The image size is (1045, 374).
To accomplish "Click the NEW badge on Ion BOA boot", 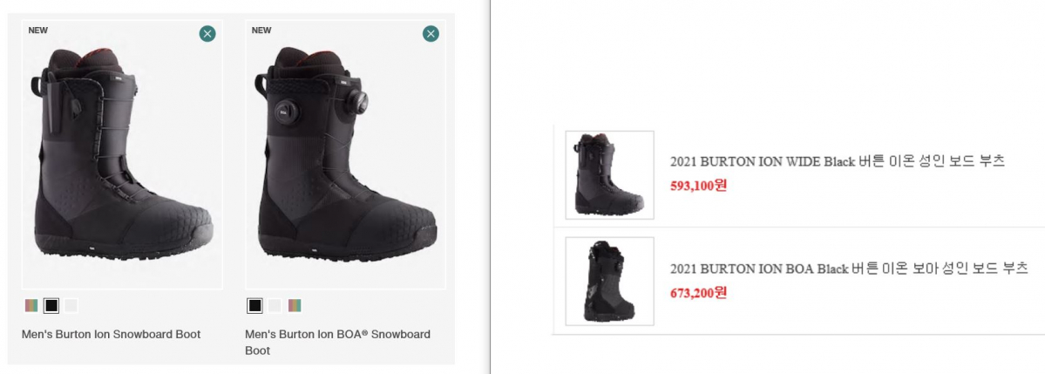I will pos(261,31).
